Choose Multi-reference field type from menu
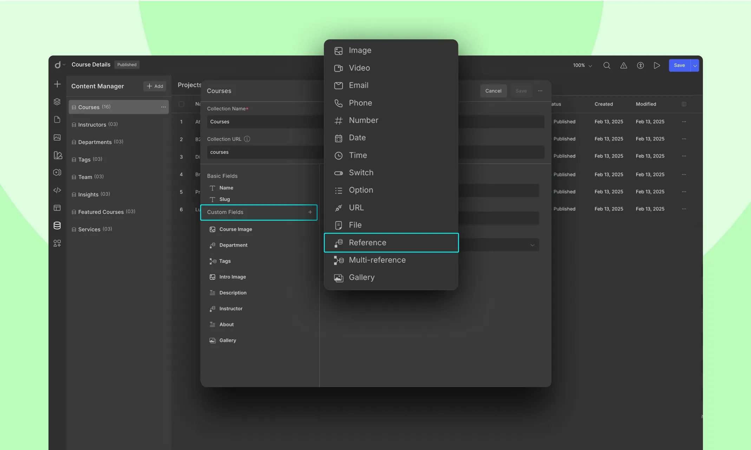The image size is (751, 450). [391, 260]
